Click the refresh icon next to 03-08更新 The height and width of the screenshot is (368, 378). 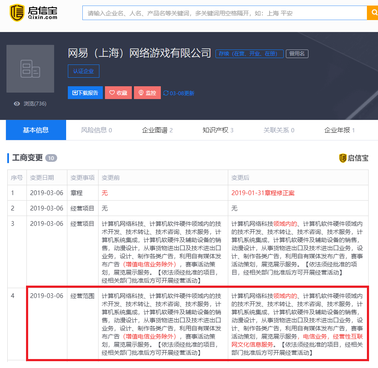(x=166, y=93)
